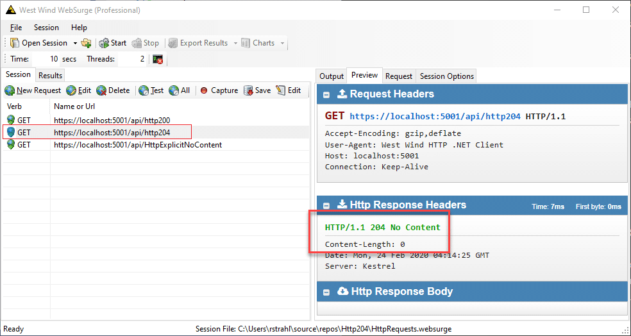Click the globe icon of http204 row
The height and width of the screenshot is (336, 631).
click(11, 132)
